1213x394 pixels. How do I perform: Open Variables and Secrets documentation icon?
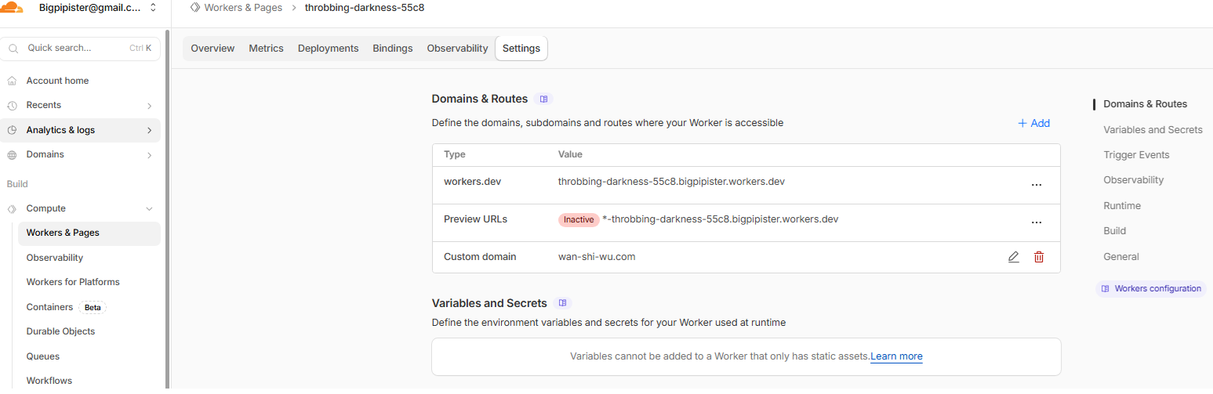point(562,303)
